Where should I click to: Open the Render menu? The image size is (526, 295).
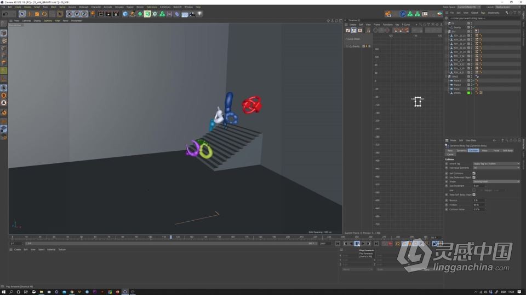pos(140,7)
